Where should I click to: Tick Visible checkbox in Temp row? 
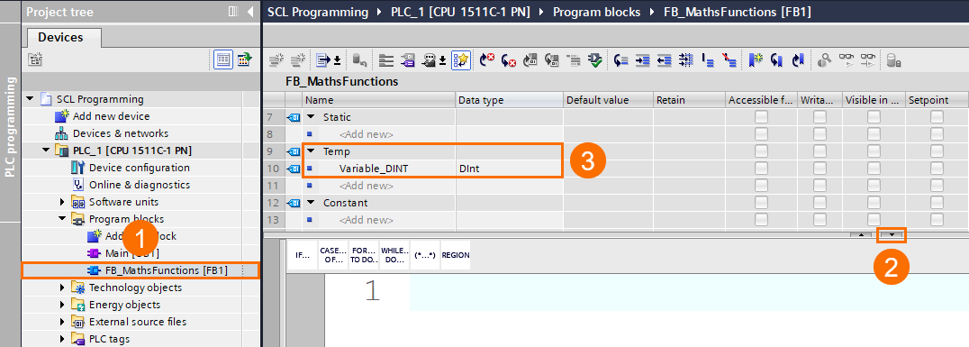pos(874,151)
